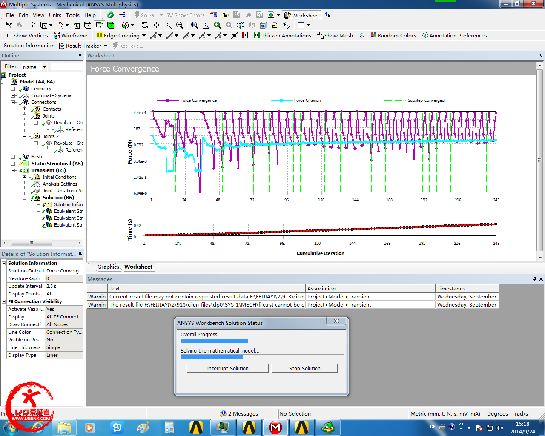Image resolution: width=545 pixels, height=436 pixels.
Task: Open the File menu
Action: [10, 15]
